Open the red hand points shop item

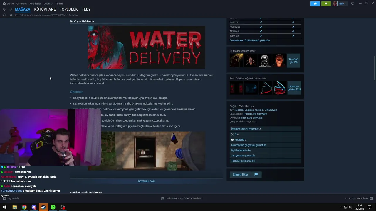[x=265, y=88]
